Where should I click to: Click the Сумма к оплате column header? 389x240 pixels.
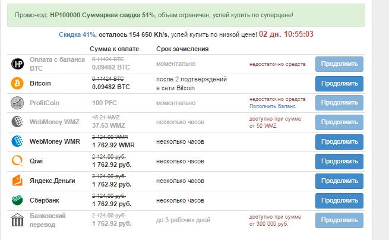(115, 49)
